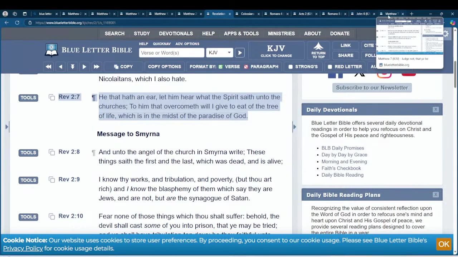Click the browser address bar URL
This screenshot has width=458, height=257.
tap(75, 22)
